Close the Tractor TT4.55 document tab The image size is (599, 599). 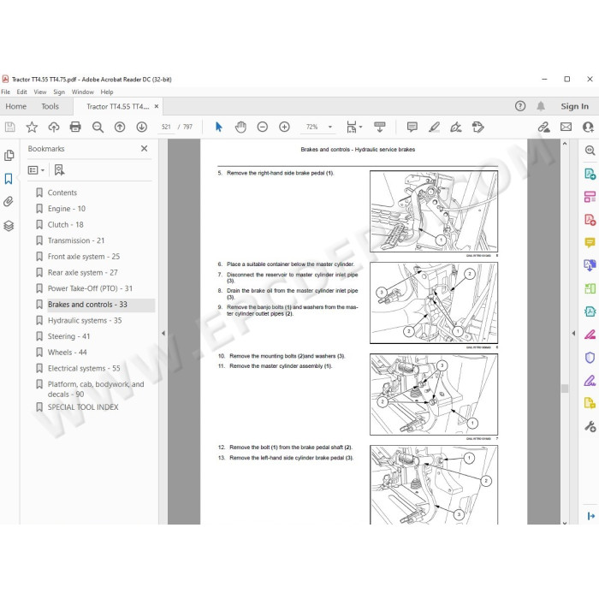[157, 107]
